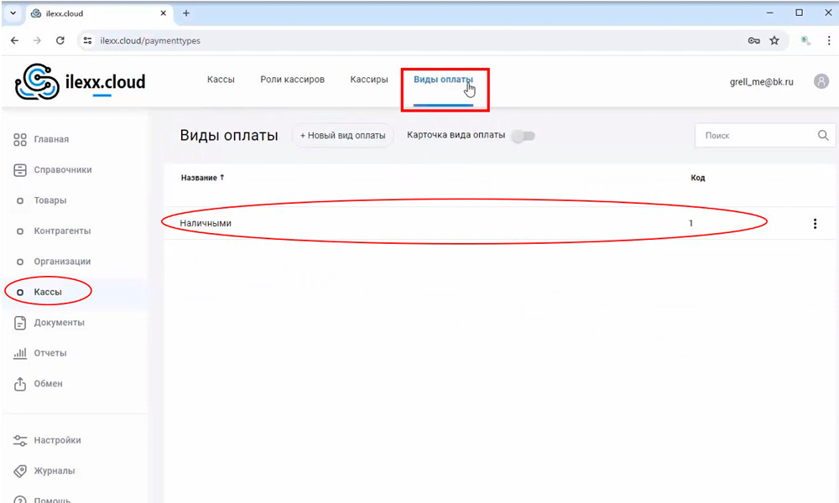Switch to the Роли кассиров tab

292,80
